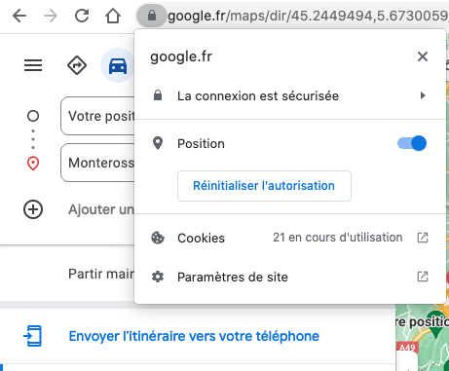Close the google.fr site info popup
This screenshot has width=449, height=371.
pyautogui.click(x=423, y=56)
